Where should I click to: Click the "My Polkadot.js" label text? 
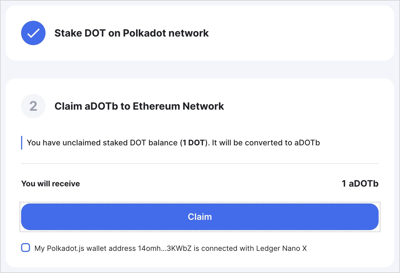tap(59, 249)
